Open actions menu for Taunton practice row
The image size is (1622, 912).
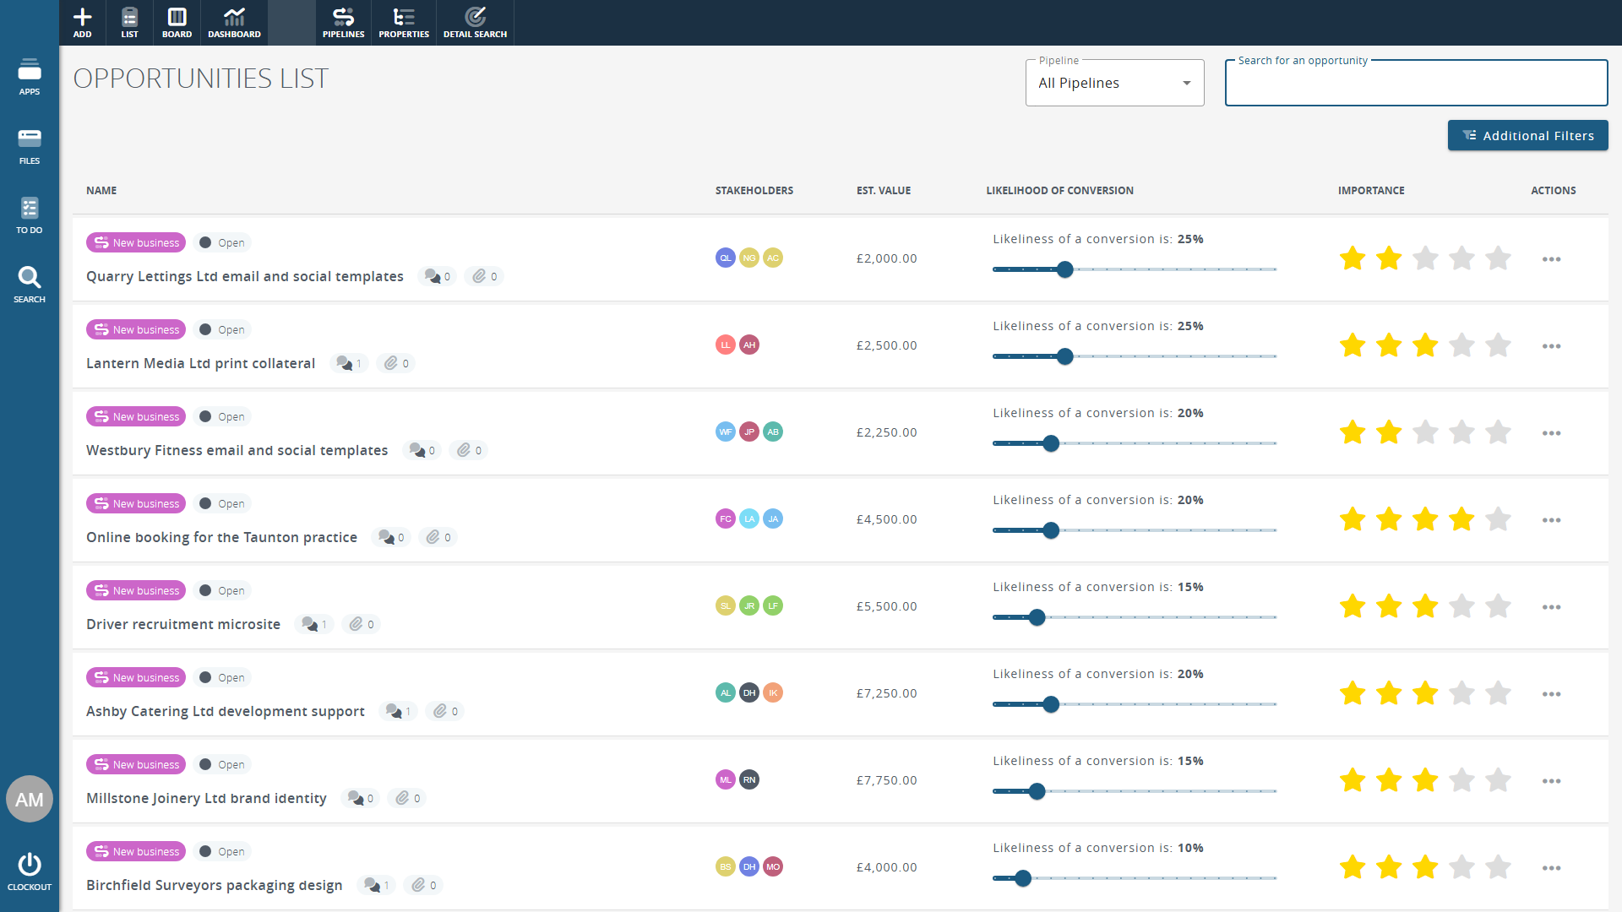[1551, 520]
